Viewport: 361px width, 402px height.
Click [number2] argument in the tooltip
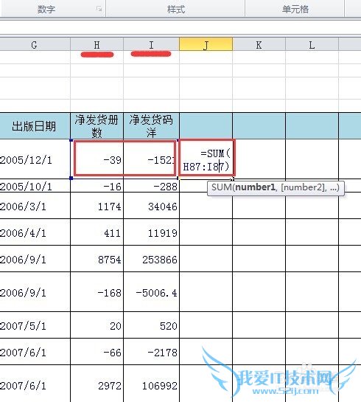[x=304, y=187]
